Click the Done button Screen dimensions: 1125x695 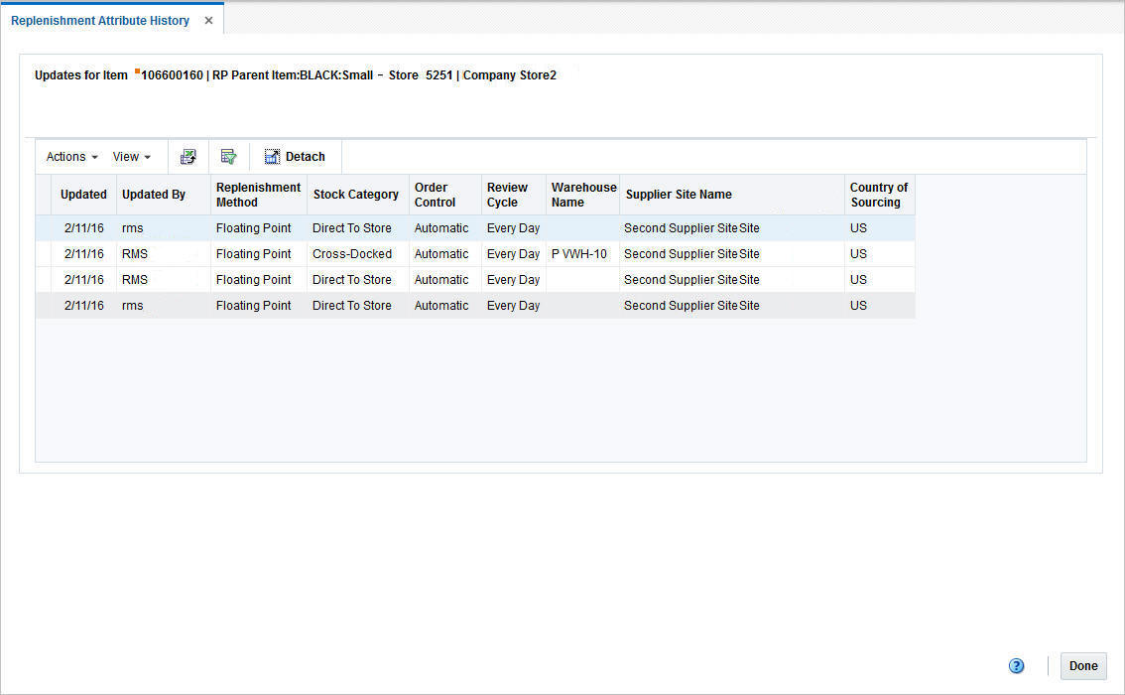pos(1083,665)
